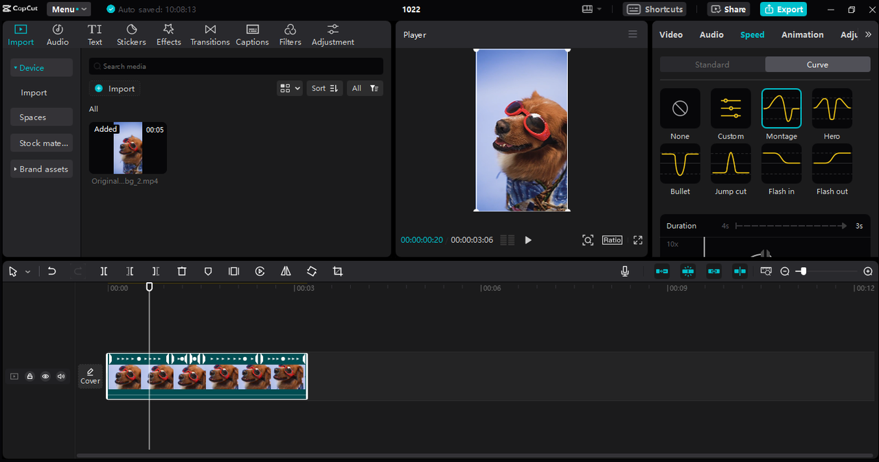Choose the Bullet speed curve preset
This screenshot has width=879, height=462.
point(680,163)
